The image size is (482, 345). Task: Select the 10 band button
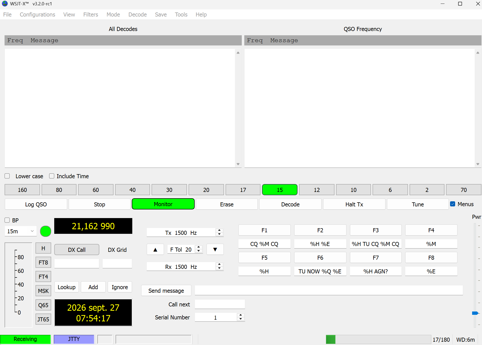(354, 190)
